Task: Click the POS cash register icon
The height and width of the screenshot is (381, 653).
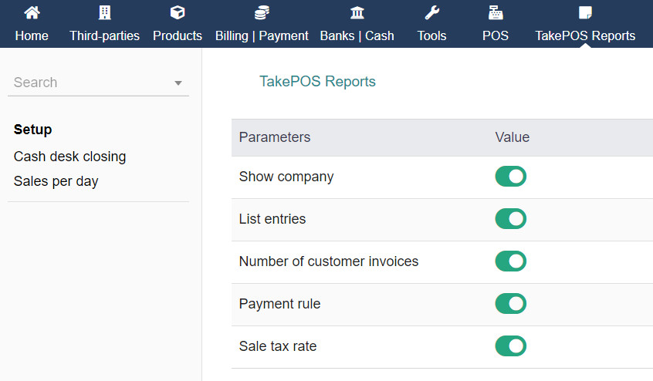Action: tap(496, 13)
